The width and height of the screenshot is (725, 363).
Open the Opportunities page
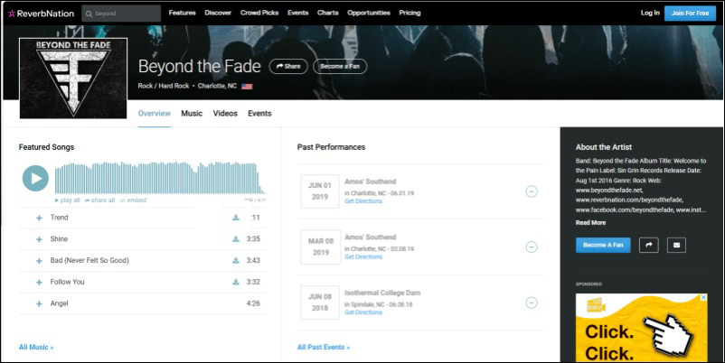click(x=369, y=13)
